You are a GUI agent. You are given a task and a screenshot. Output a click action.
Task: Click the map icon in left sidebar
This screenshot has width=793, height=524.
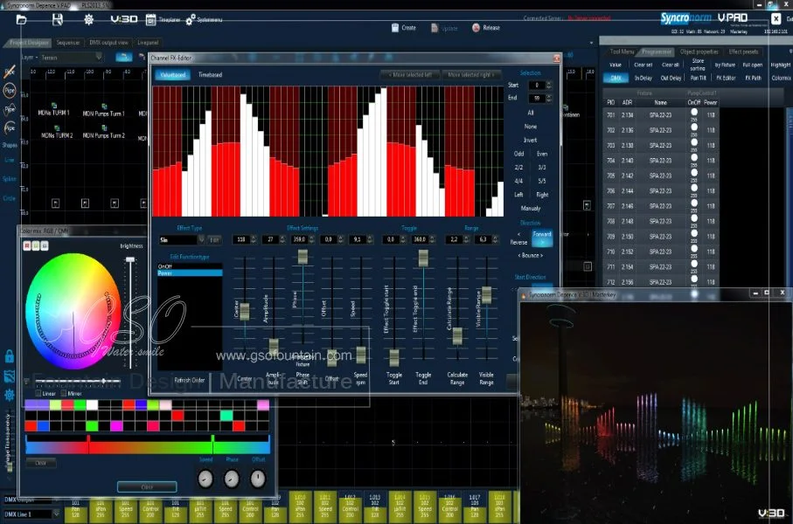[9, 376]
